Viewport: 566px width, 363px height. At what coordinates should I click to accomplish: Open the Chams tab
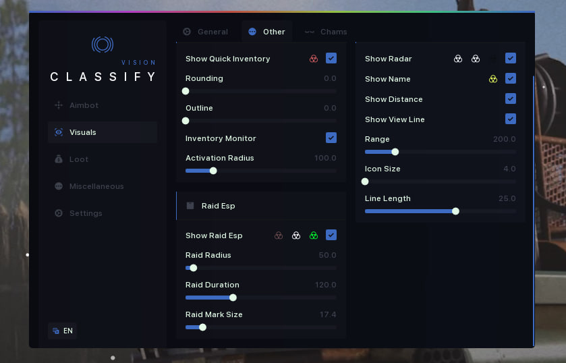tap(326, 32)
